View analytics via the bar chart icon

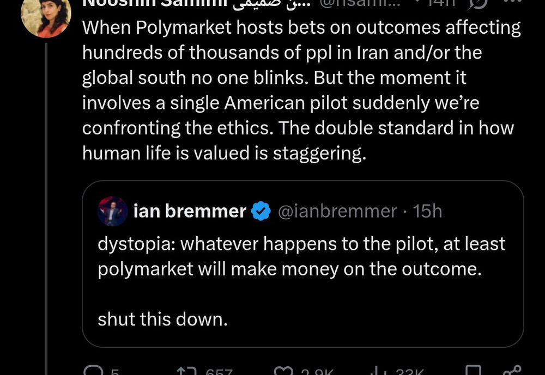pyautogui.click(x=377, y=372)
